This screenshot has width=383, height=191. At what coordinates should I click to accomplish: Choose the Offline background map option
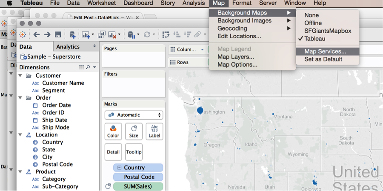click(x=313, y=23)
